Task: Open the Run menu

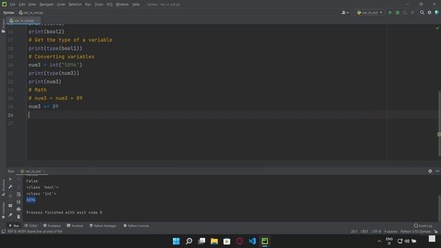Action: [x=88, y=5]
